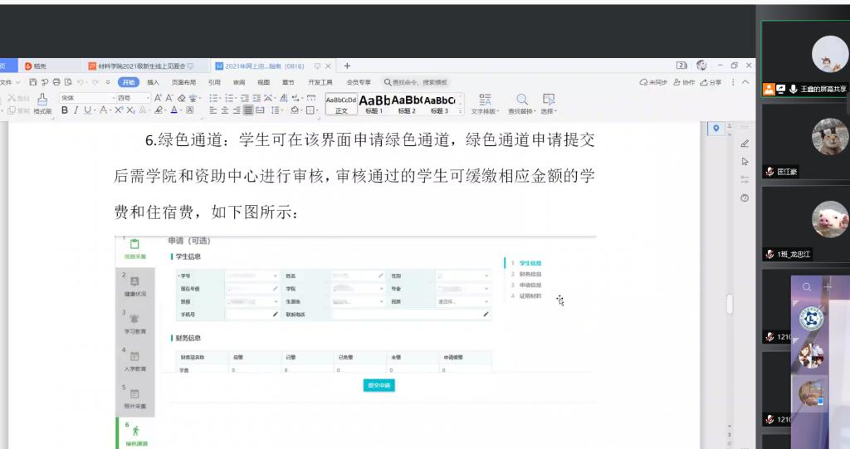The width and height of the screenshot is (850, 449).
Task: Click the Format Painter (格式刷) tool
Action: [x=42, y=103]
